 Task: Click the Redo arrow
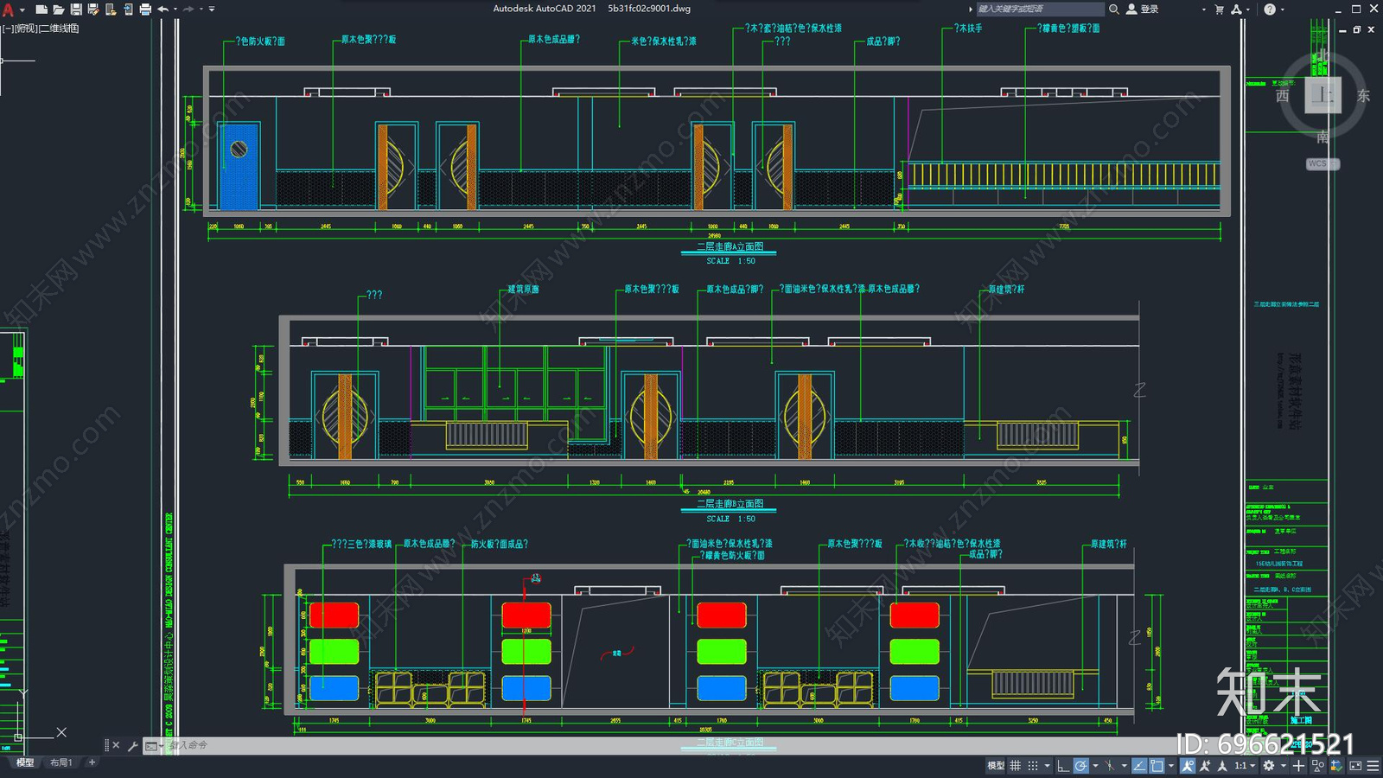pos(188,10)
